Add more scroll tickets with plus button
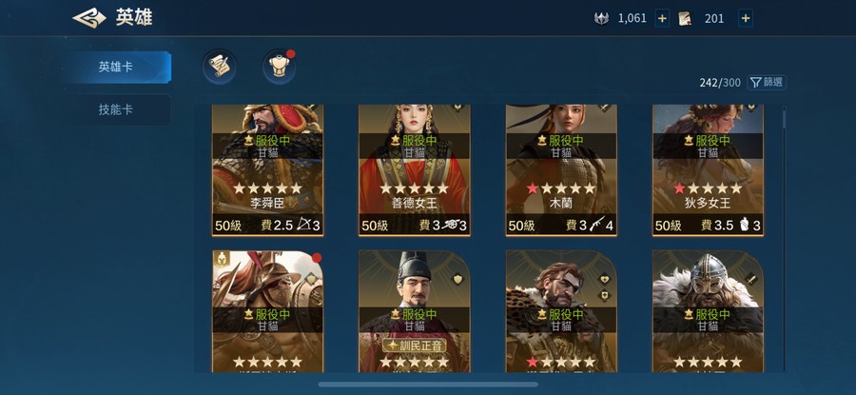 click(746, 19)
